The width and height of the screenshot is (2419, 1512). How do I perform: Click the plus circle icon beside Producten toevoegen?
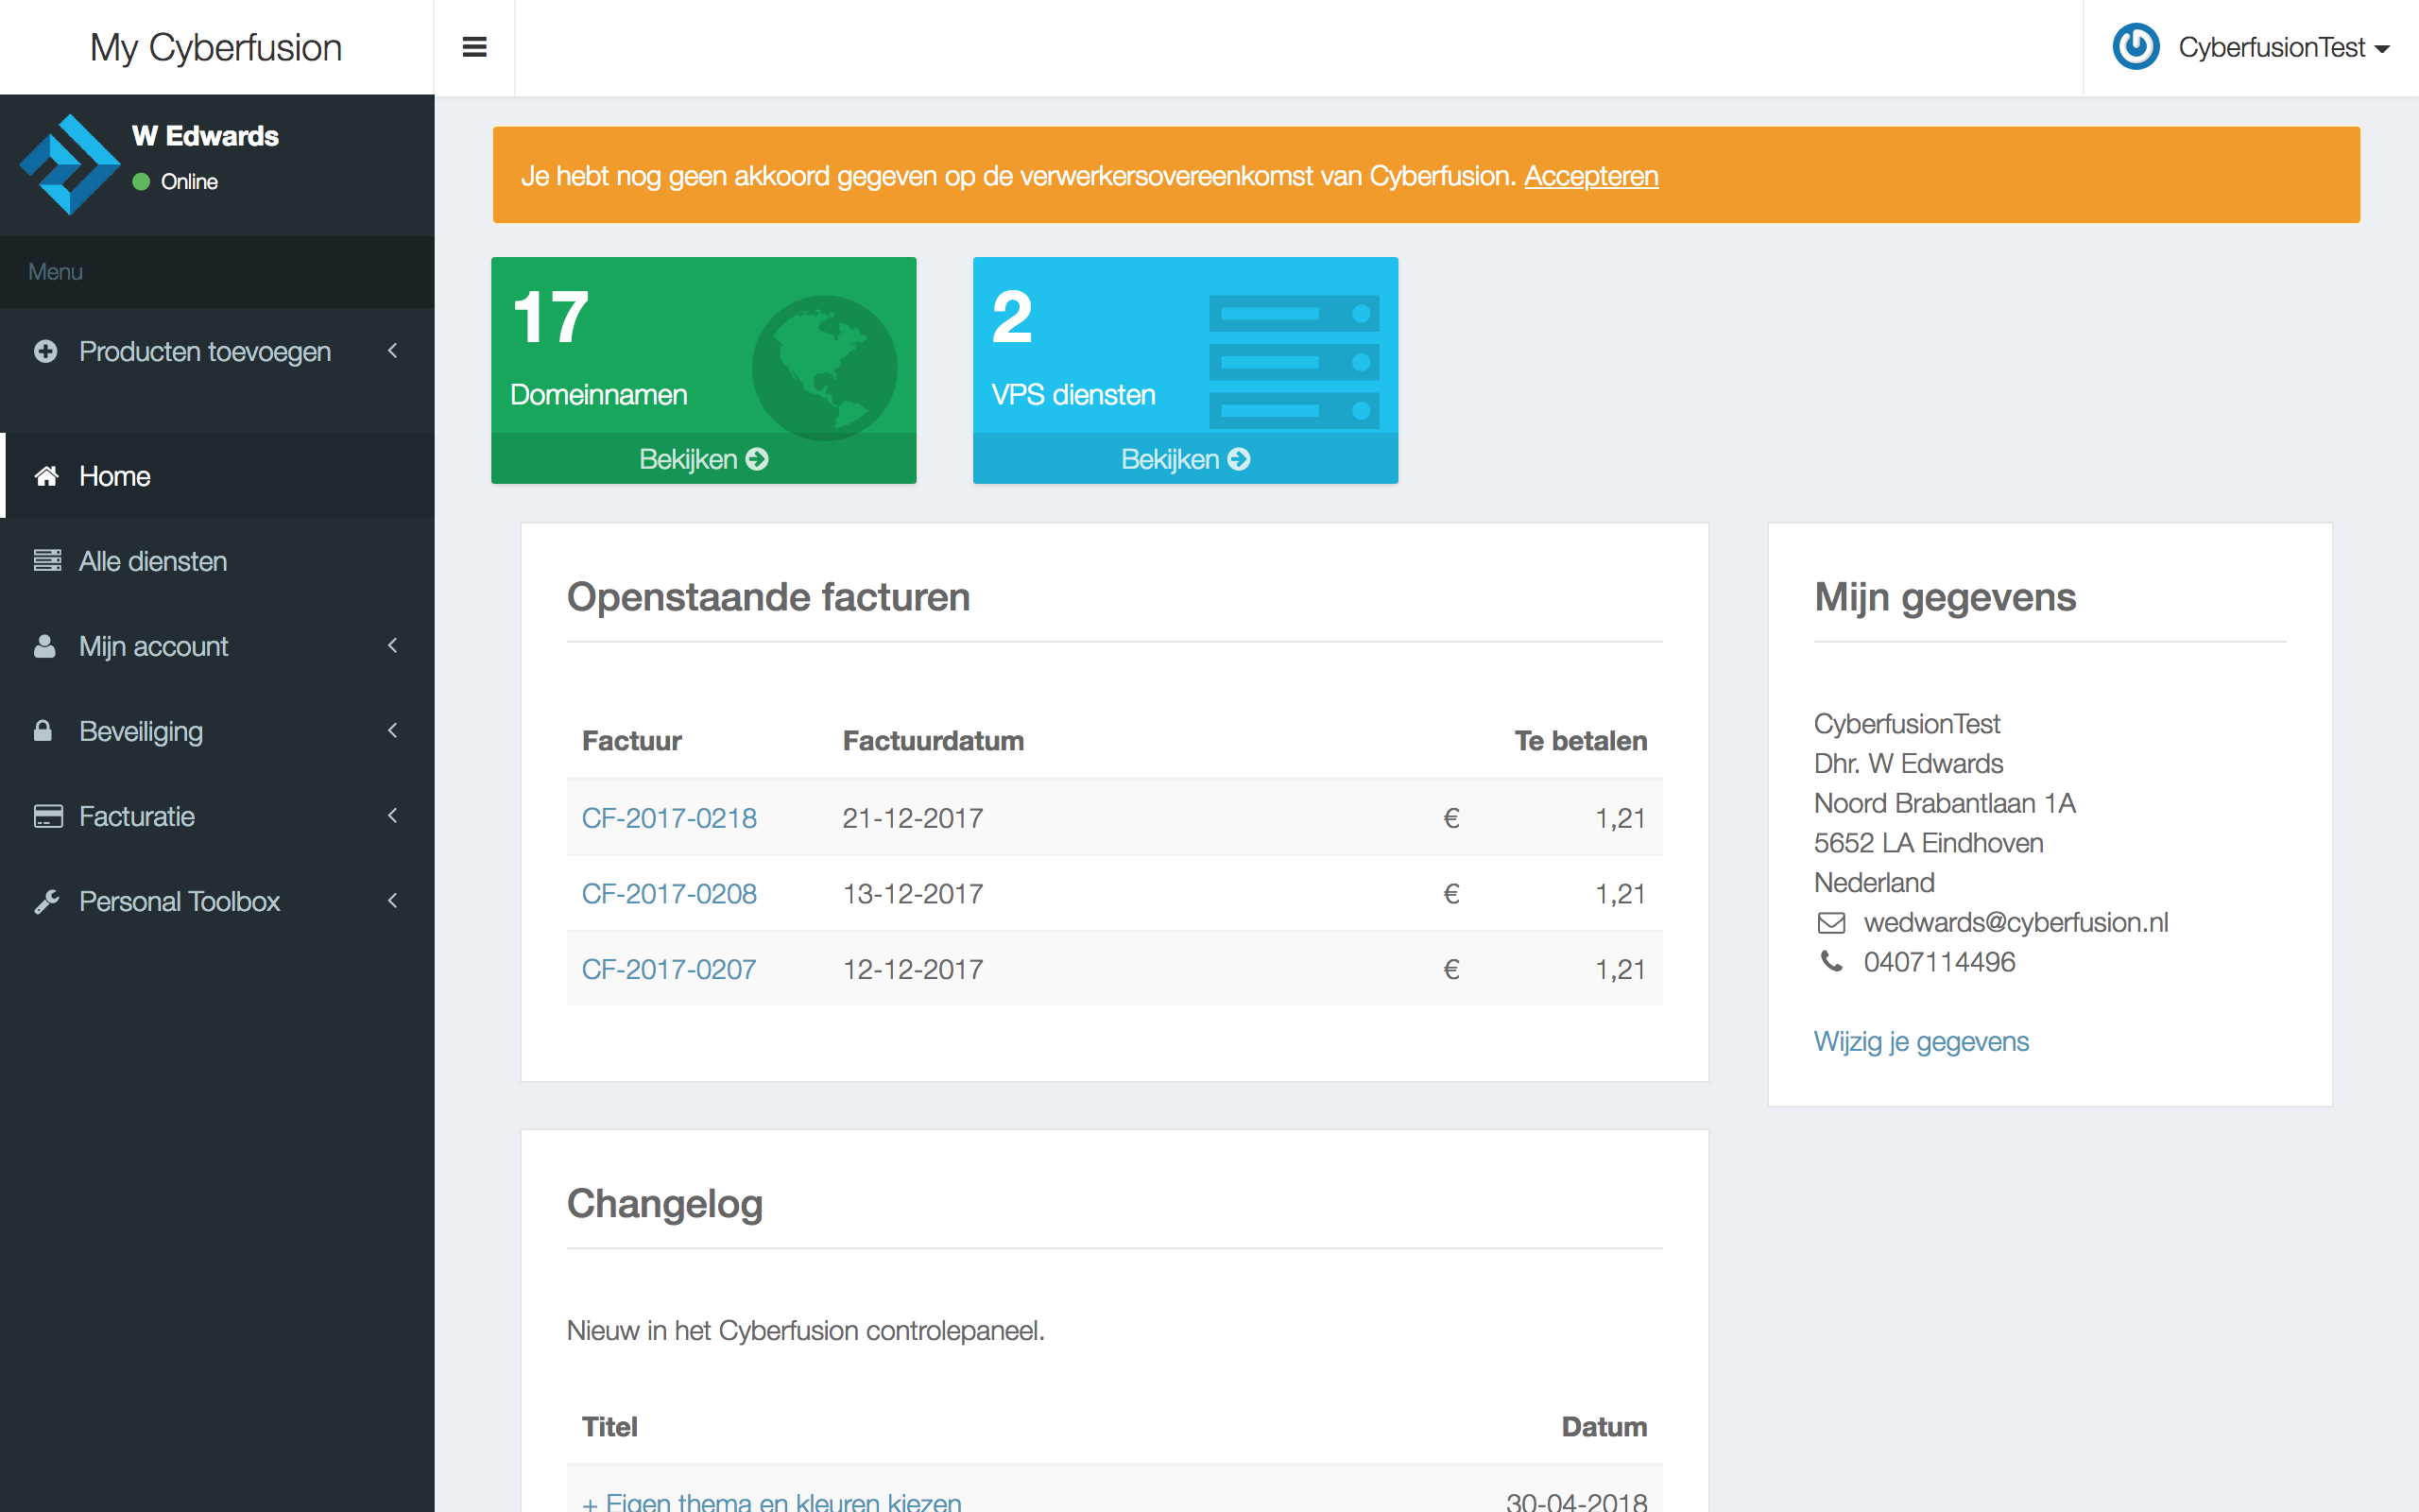[x=45, y=351]
